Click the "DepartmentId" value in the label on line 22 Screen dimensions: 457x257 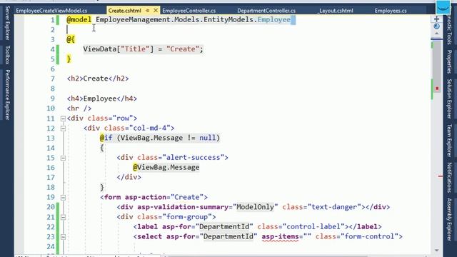[x=224, y=227]
